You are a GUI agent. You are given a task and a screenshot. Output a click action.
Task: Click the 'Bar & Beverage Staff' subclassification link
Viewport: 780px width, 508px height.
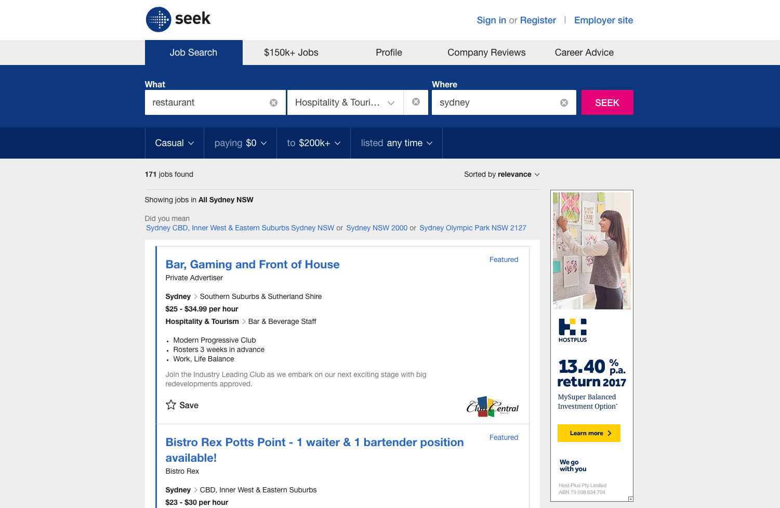[282, 321]
